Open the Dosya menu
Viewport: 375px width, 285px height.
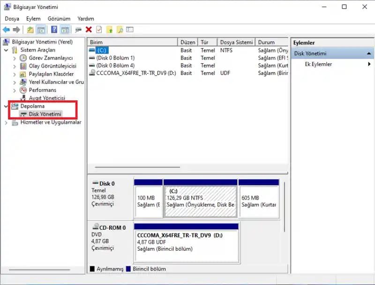[12, 19]
